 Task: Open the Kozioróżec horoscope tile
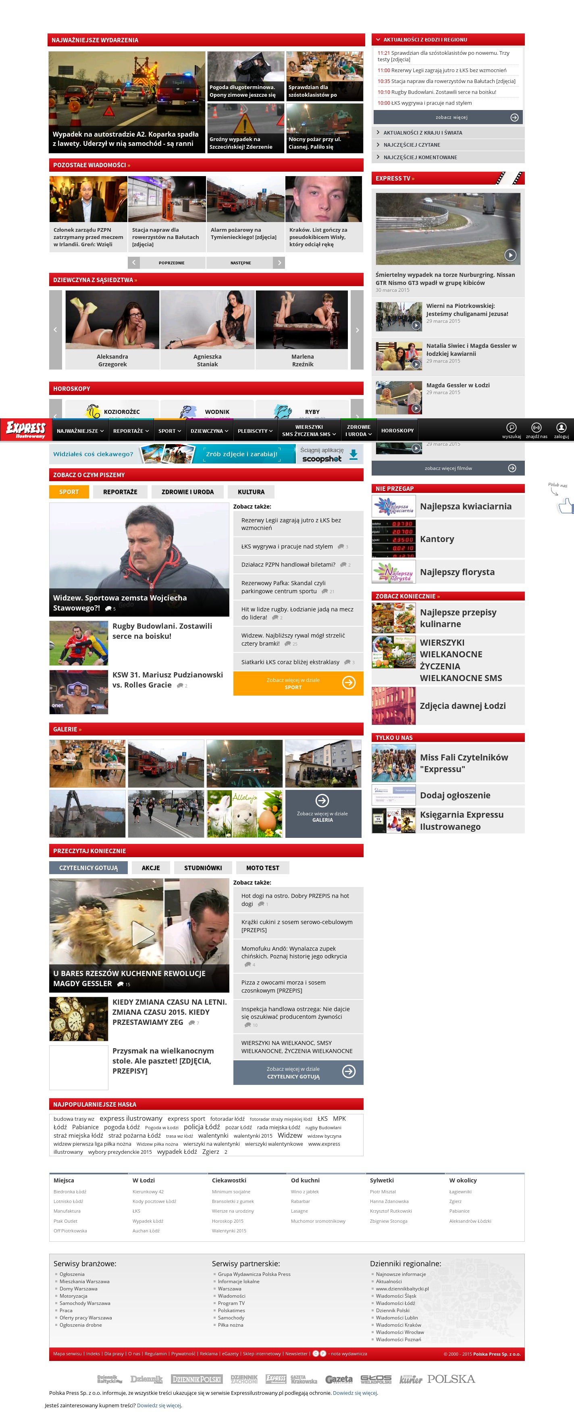[x=112, y=411]
